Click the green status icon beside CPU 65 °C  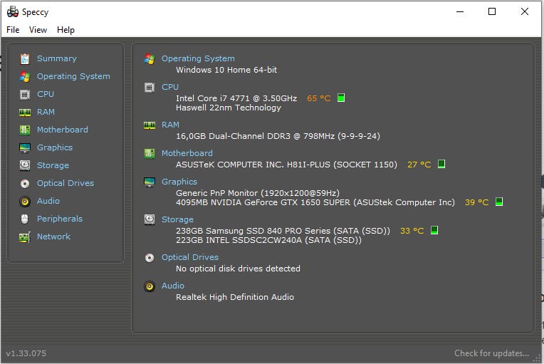coord(341,98)
